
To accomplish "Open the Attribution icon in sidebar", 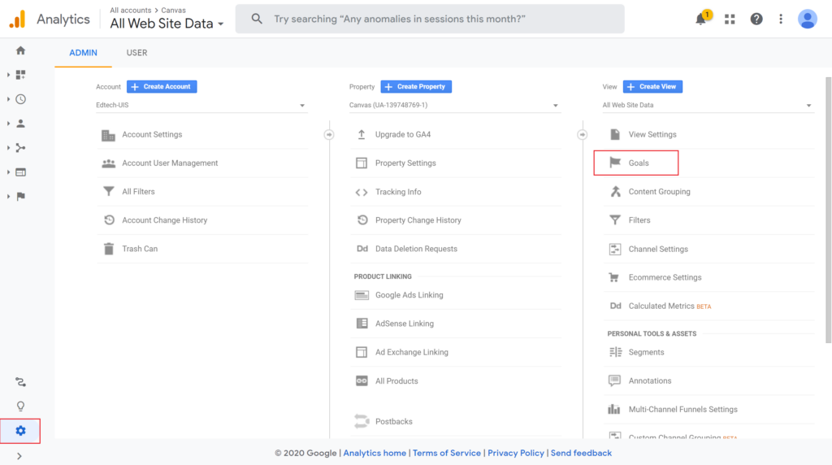I will [x=20, y=382].
